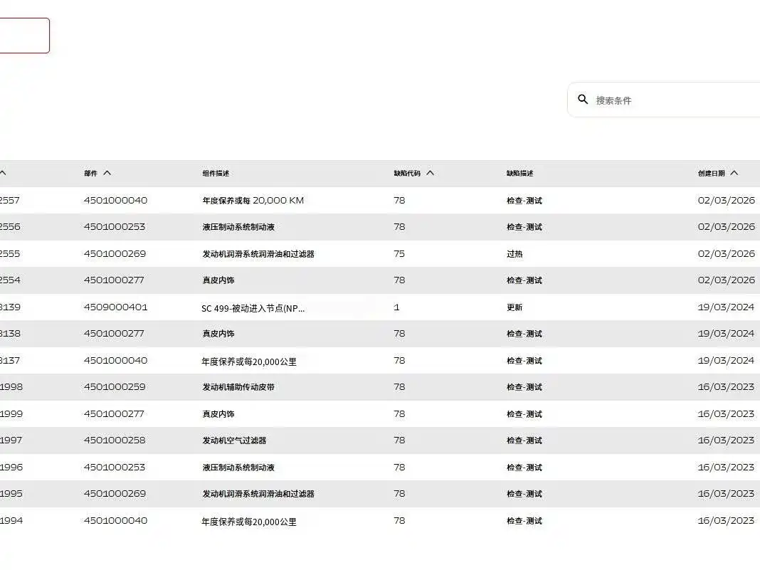Sort by 部件 using its arrow
The image size is (760, 570).
coord(107,173)
